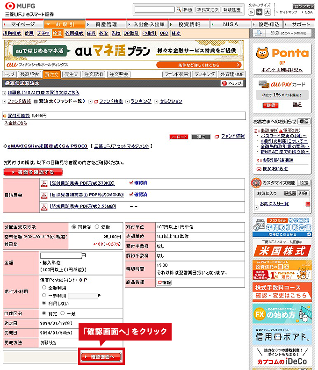This screenshot has width=318, height=370.
Task: Click the 確認画面へ button
Action: coord(101,357)
